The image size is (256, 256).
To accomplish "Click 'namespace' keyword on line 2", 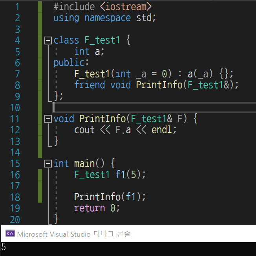I will coord(108,18).
